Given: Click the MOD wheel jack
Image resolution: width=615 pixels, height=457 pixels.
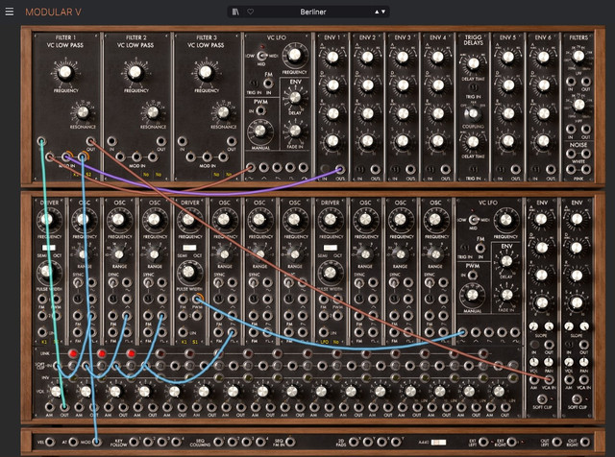Looking at the screenshot, I should click(96, 442).
